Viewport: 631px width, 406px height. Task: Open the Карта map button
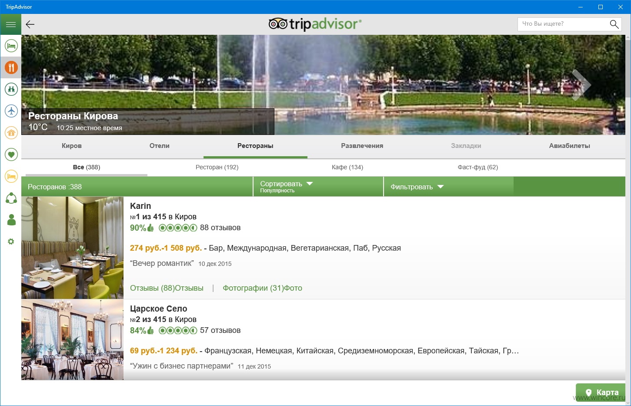coord(601,392)
